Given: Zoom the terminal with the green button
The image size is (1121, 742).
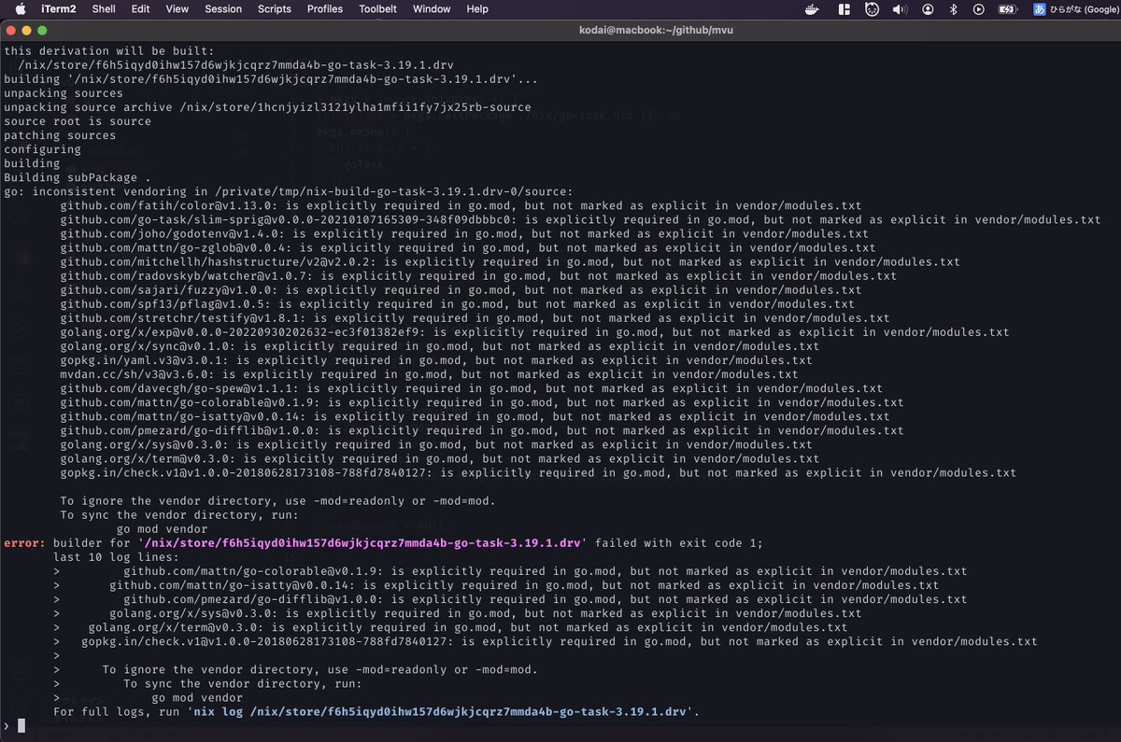Looking at the screenshot, I should [x=42, y=32].
